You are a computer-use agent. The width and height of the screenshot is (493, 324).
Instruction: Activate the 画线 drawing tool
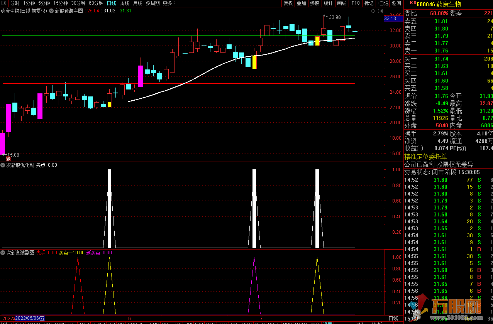click(x=342, y=3)
